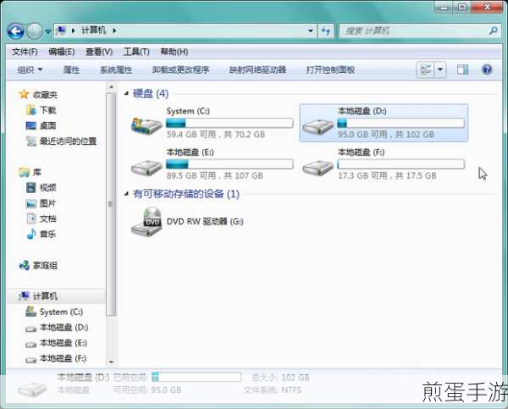
Task: Click the computer icon in address bar
Action: click(x=61, y=30)
